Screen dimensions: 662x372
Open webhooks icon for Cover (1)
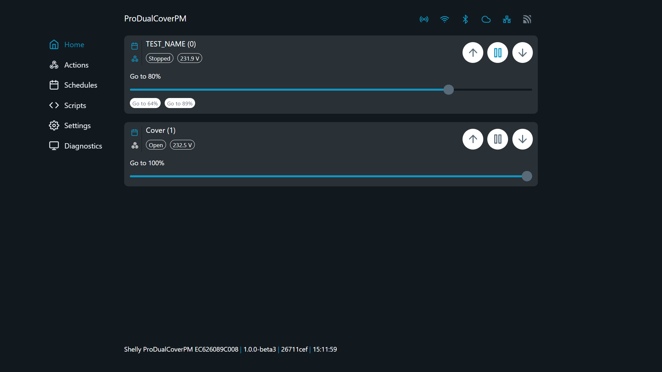click(135, 145)
